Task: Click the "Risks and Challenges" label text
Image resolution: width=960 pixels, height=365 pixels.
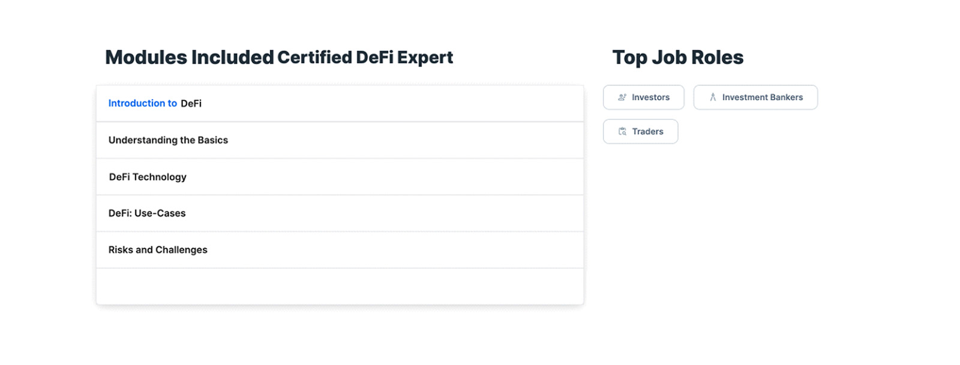Action: 158,250
